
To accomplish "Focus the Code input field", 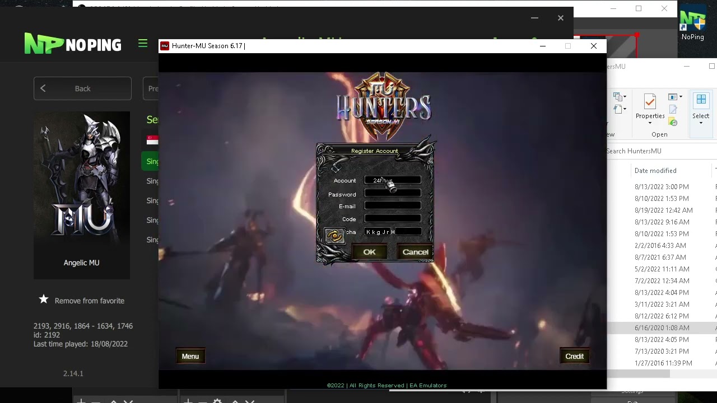I will 393,219.
